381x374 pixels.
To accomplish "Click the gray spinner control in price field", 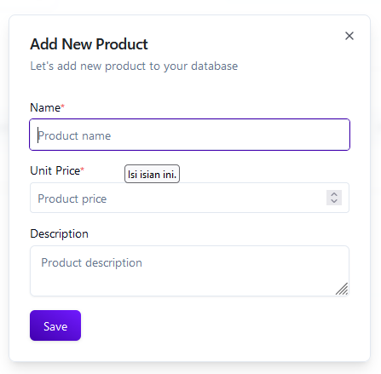I will (334, 198).
